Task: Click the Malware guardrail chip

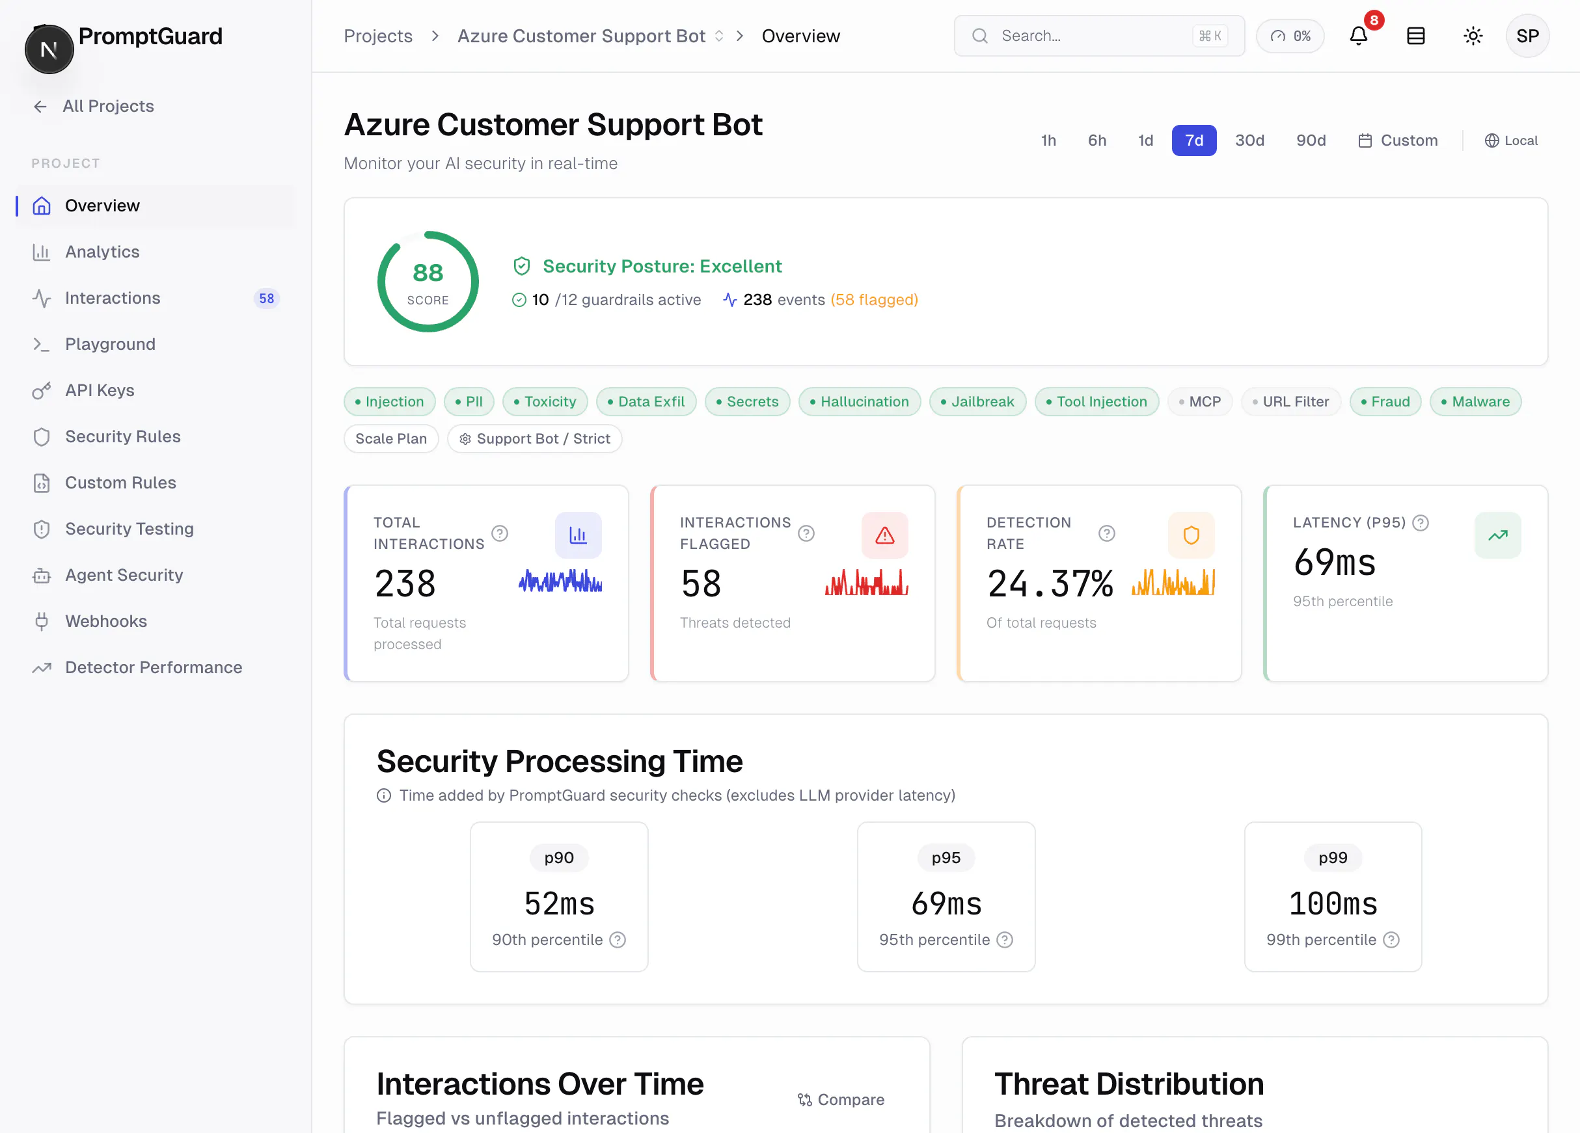Action: tap(1475, 401)
